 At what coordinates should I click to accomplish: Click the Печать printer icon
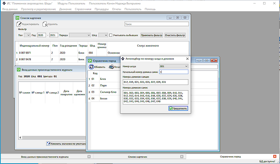click(111, 67)
